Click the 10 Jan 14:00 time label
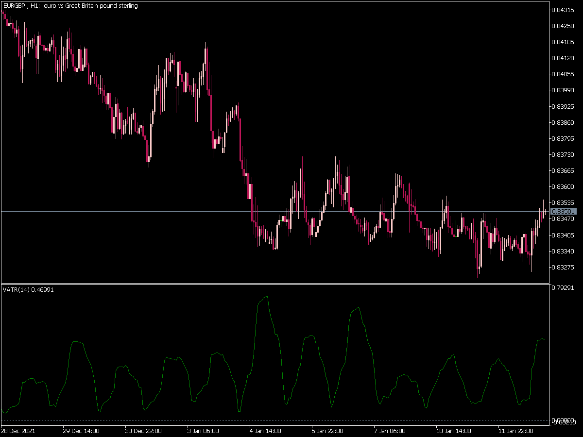The width and height of the screenshot is (583, 437). click(454, 431)
